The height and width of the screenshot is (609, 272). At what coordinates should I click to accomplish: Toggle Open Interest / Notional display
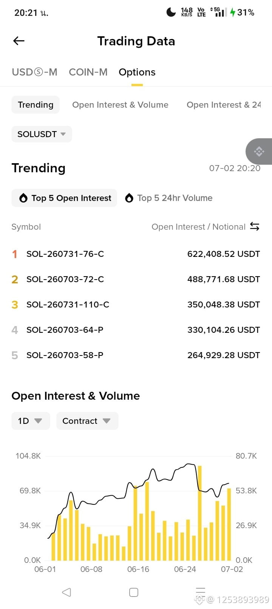[206, 227]
